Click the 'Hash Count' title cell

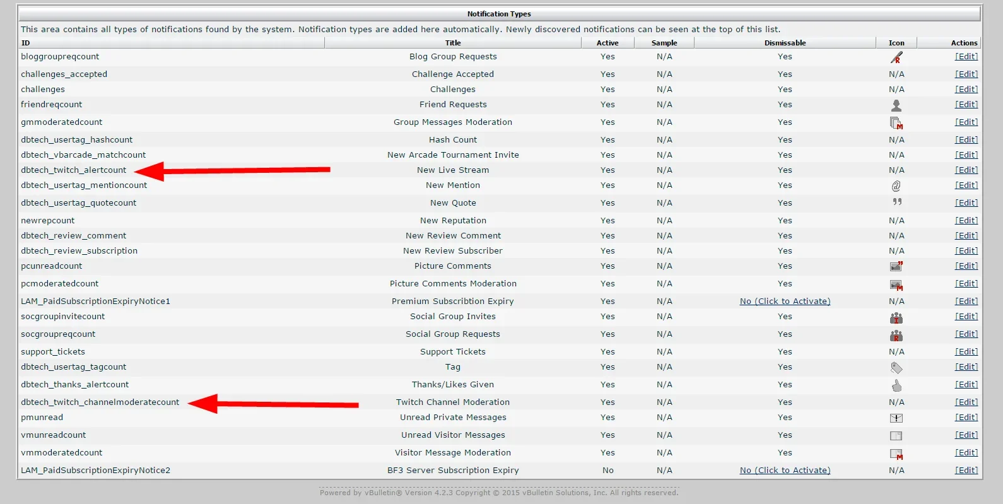tap(453, 139)
